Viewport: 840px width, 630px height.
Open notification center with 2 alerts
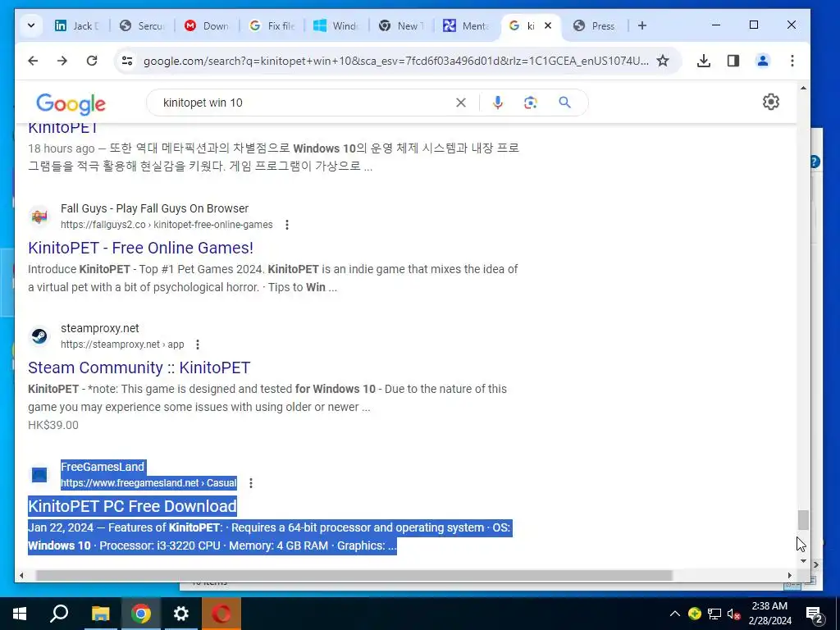point(815,614)
